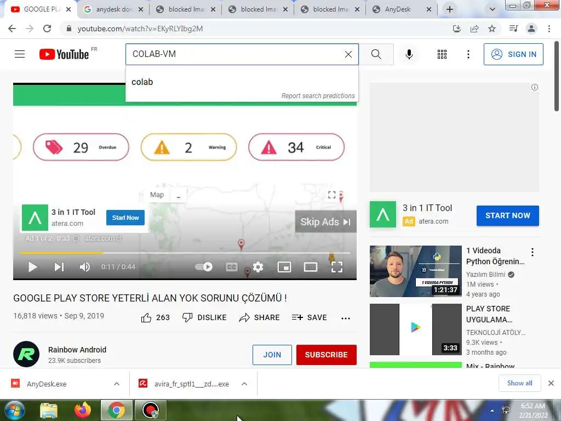This screenshot has height=421, width=561.
Task: Switch to the AnyDesk tab
Action: pos(401,9)
